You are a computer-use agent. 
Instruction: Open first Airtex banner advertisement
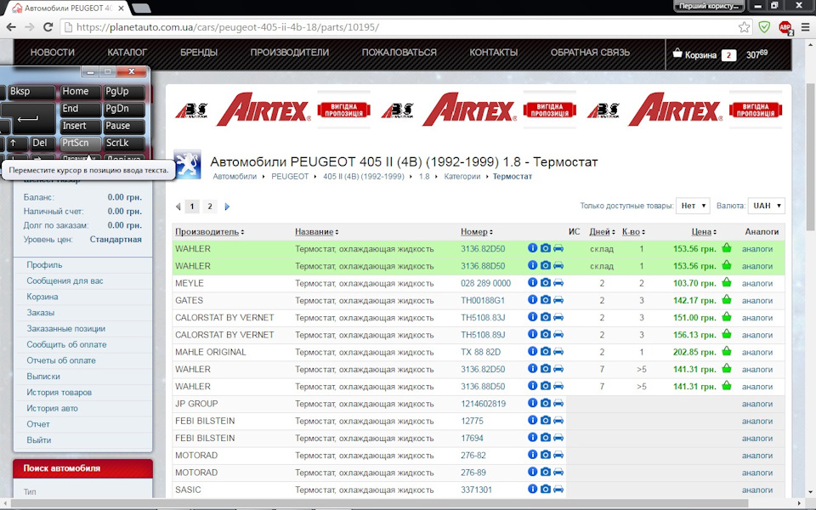pos(272,110)
